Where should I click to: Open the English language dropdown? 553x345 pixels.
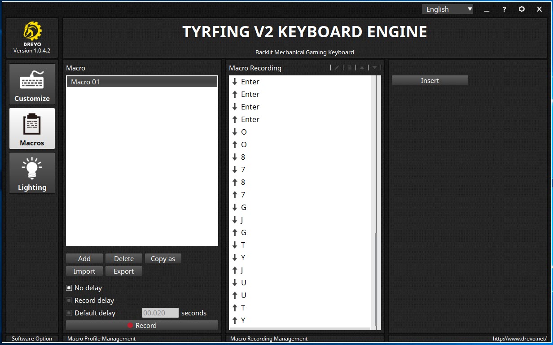(x=447, y=9)
